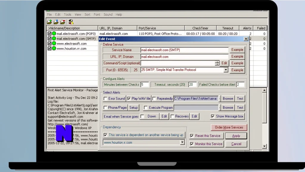This screenshot has width=305, height=172.
Task: Apply the Edit Event changes
Action: (236, 136)
